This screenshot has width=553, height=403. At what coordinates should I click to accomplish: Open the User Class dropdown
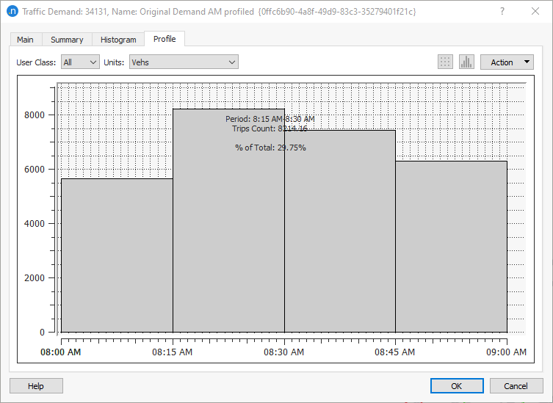[x=80, y=62]
